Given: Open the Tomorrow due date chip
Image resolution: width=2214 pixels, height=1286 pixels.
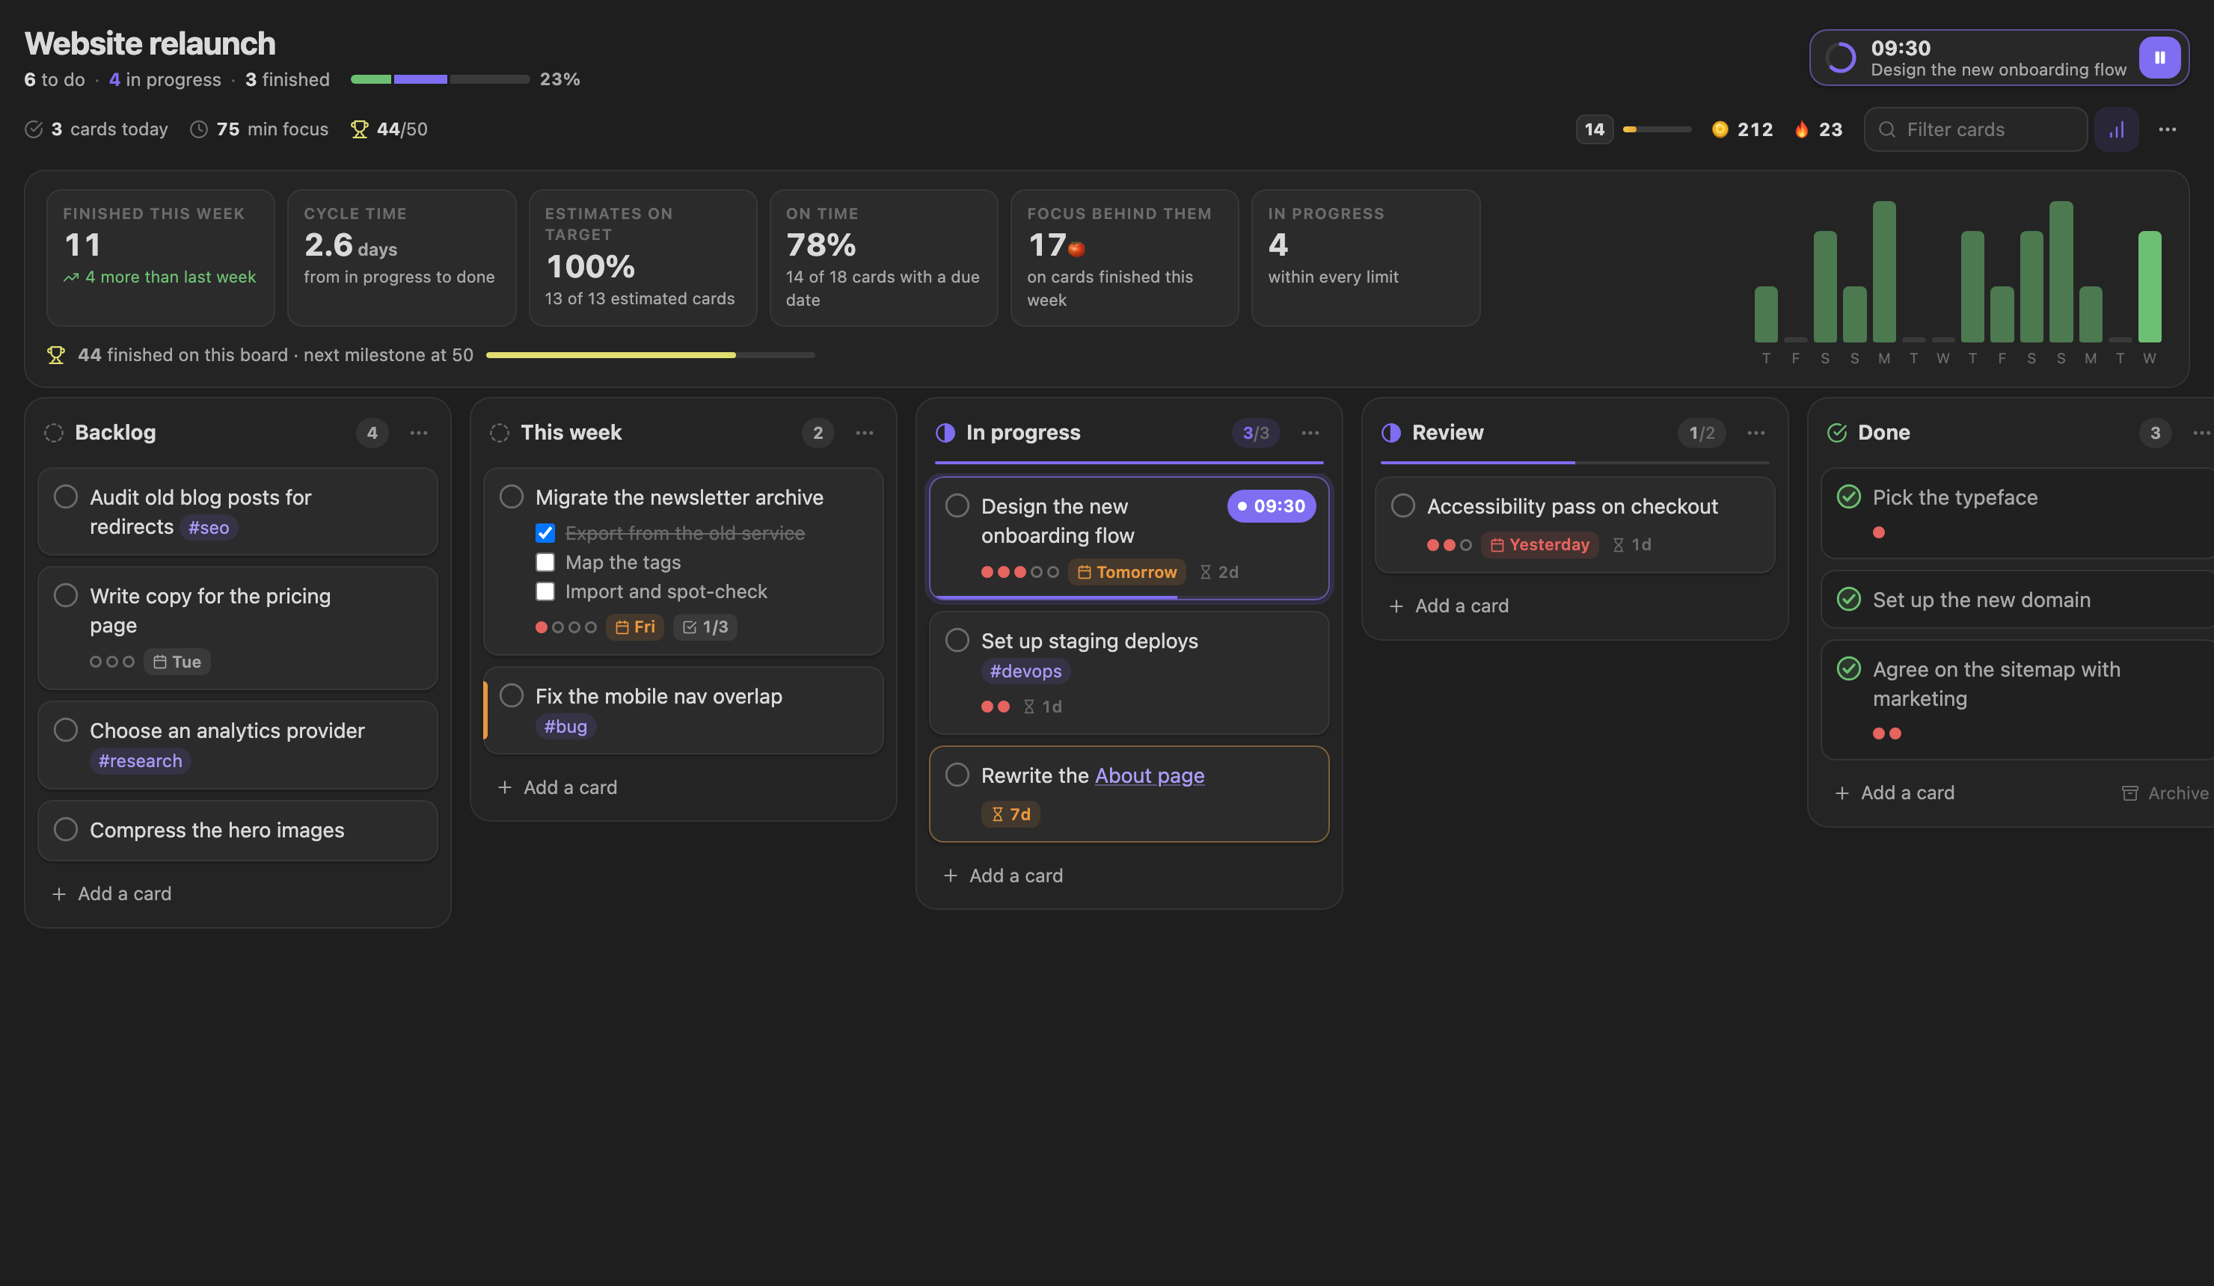Looking at the screenshot, I should point(1126,572).
